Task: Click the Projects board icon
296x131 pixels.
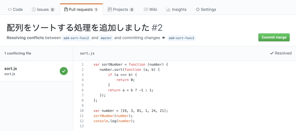Action: pyautogui.click(x=110, y=9)
